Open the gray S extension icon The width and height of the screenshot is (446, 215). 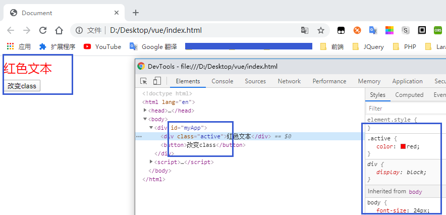(x=406, y=30)
